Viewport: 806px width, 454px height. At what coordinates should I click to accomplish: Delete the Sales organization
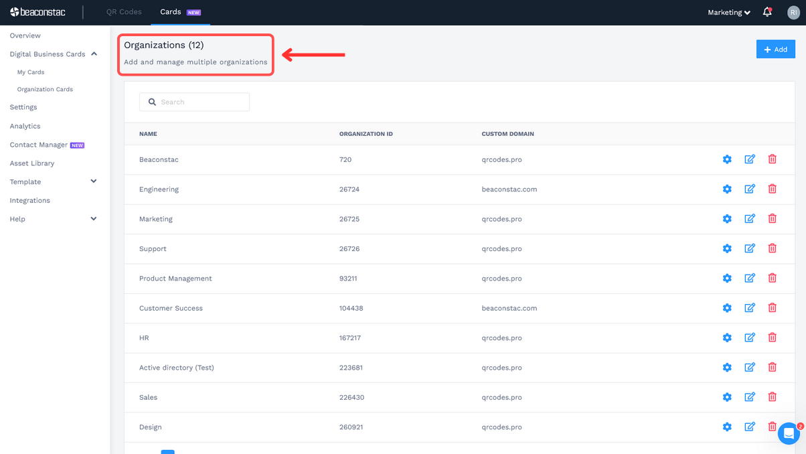(772, 397)
